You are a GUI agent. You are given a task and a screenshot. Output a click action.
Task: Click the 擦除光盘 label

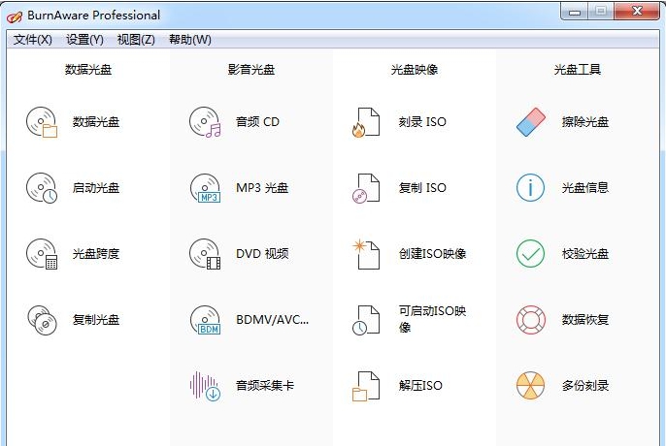[x=585, y=122]
